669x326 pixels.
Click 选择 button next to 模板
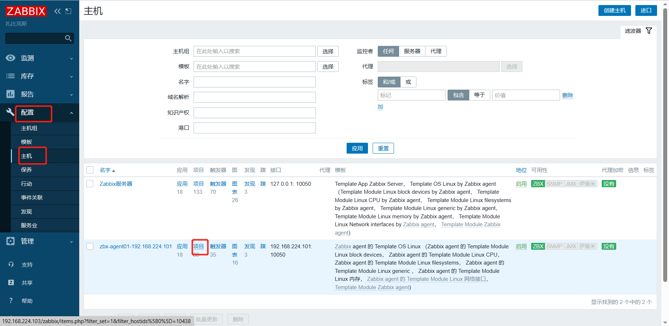tap(328, 67)
